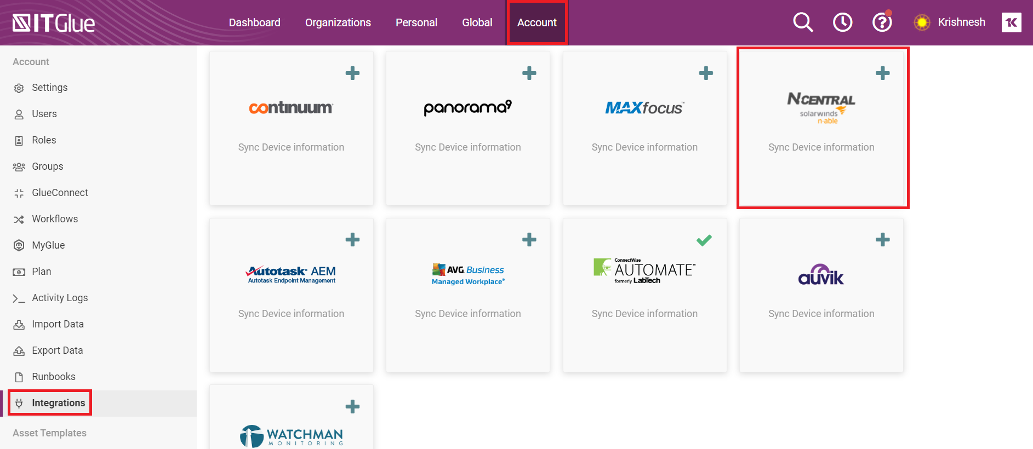The height and width of the screenshot is (449, 1033).
Task: Open recent history clock icon
Action: coord(842,22)
